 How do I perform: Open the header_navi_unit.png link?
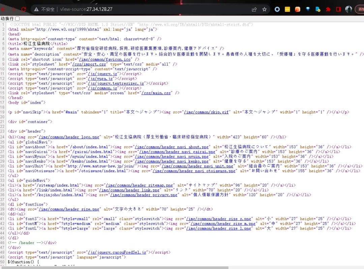197,166
